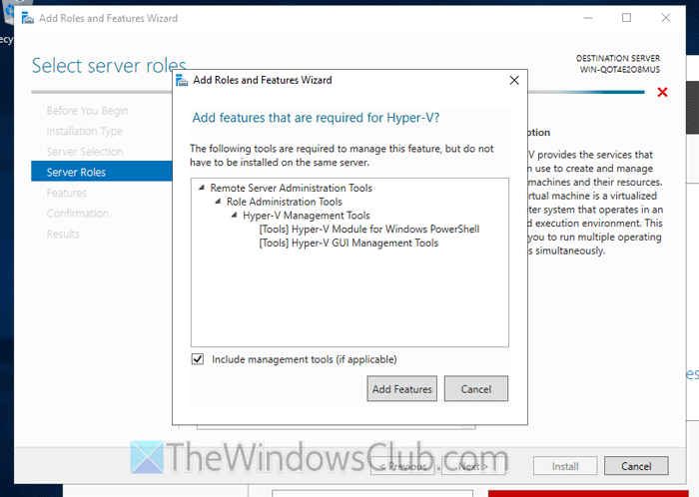Uncheck Include management tools checkbox
This screenshot has height=497, width=699.
click(x=198, y=359)
